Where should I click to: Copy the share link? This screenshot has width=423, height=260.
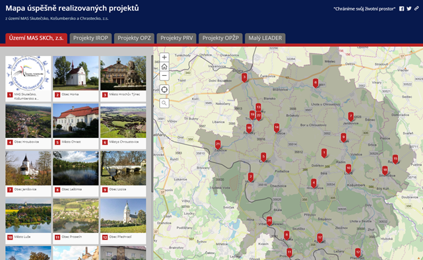tap(416, 9)
